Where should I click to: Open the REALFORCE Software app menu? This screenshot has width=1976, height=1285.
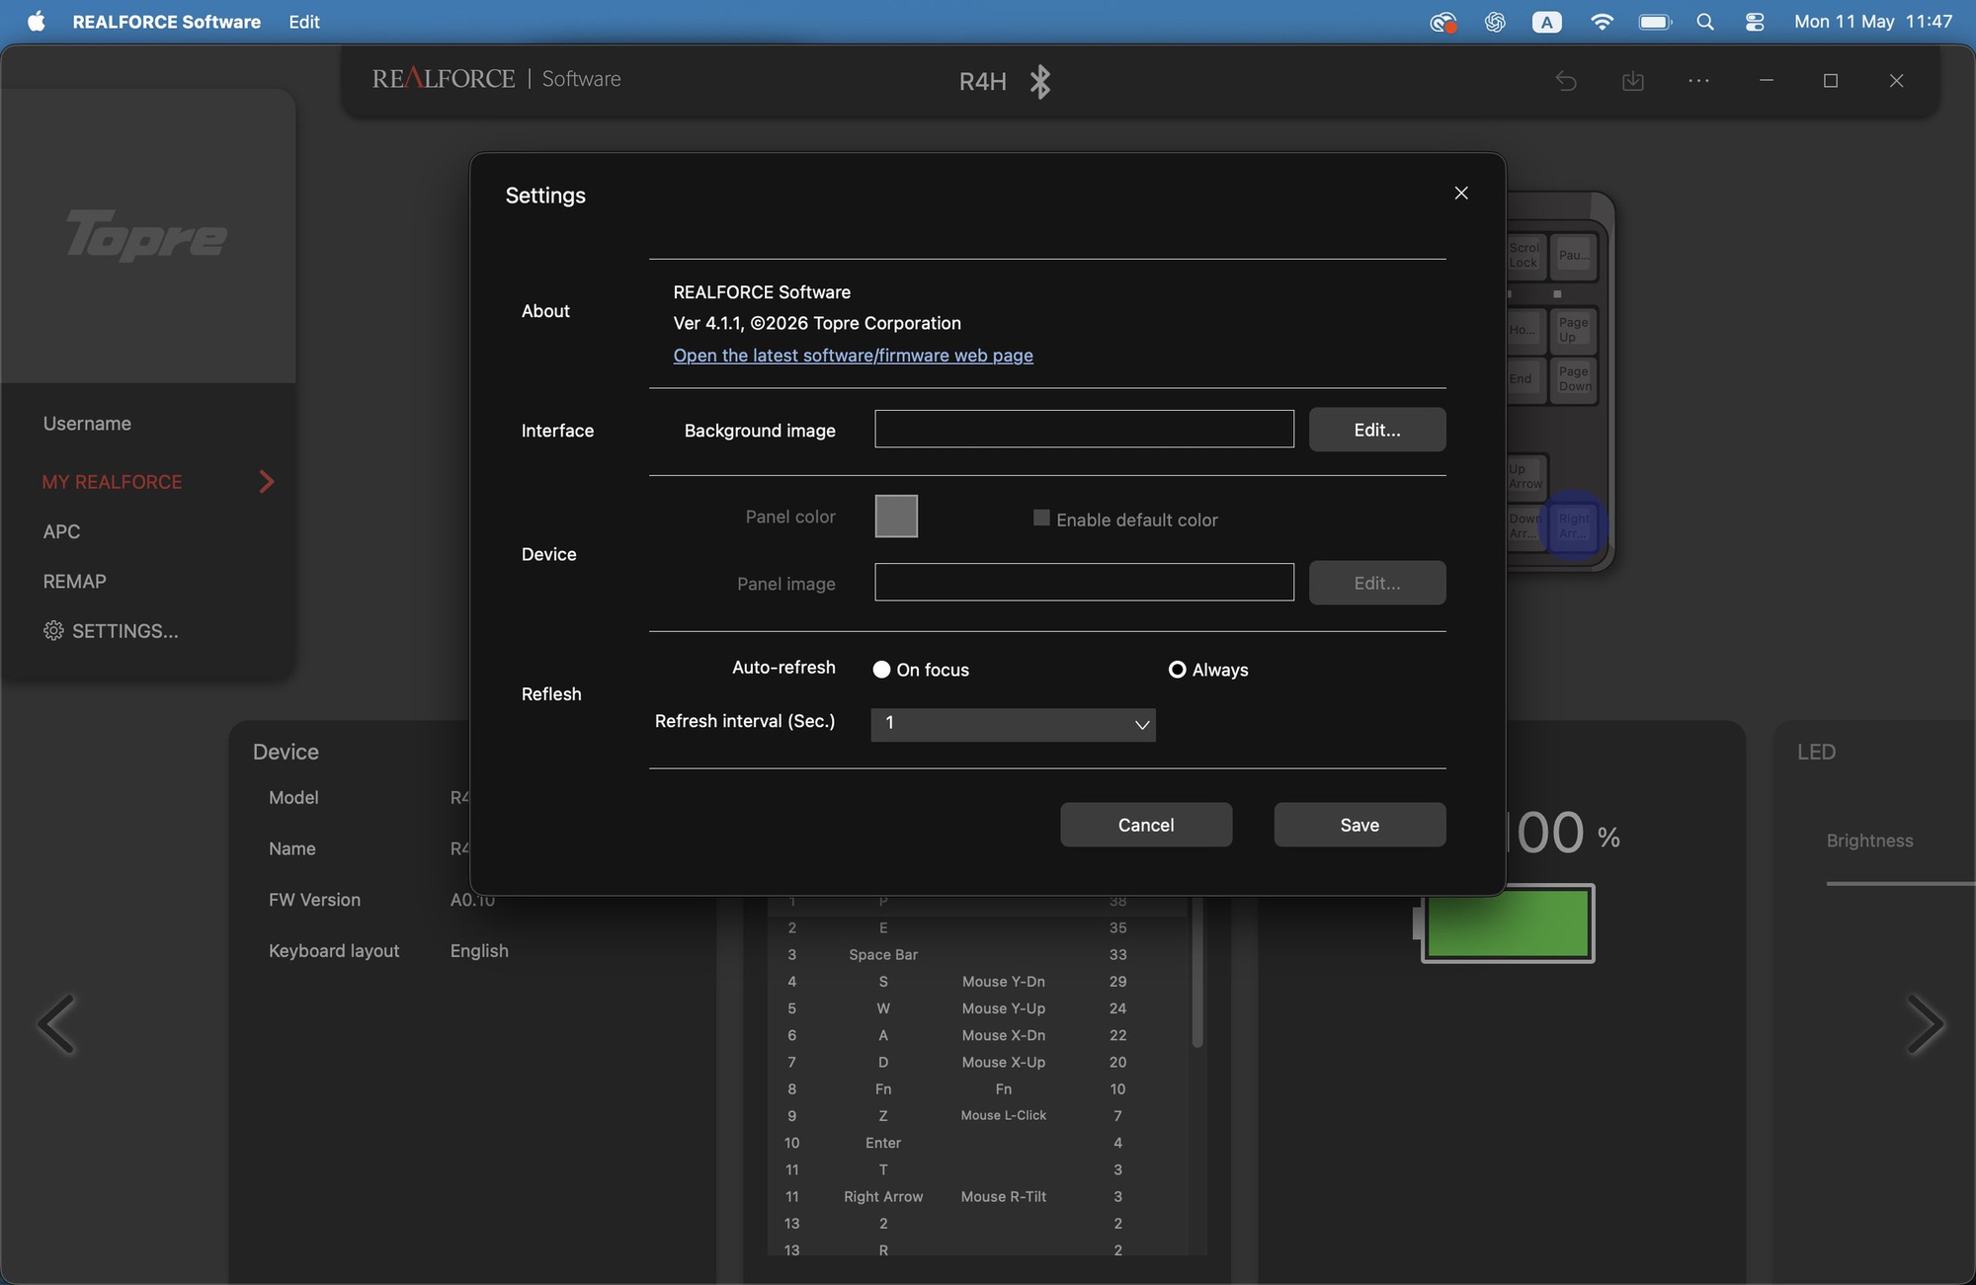point(166,22)
